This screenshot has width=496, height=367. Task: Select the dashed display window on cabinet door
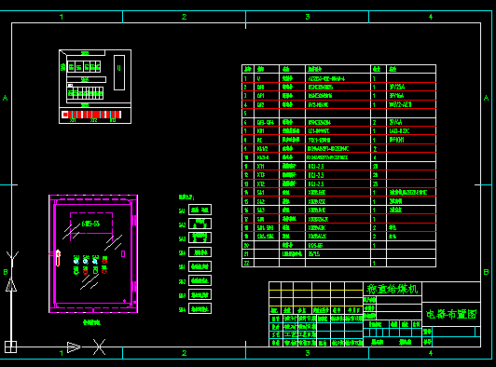(91, 224)
